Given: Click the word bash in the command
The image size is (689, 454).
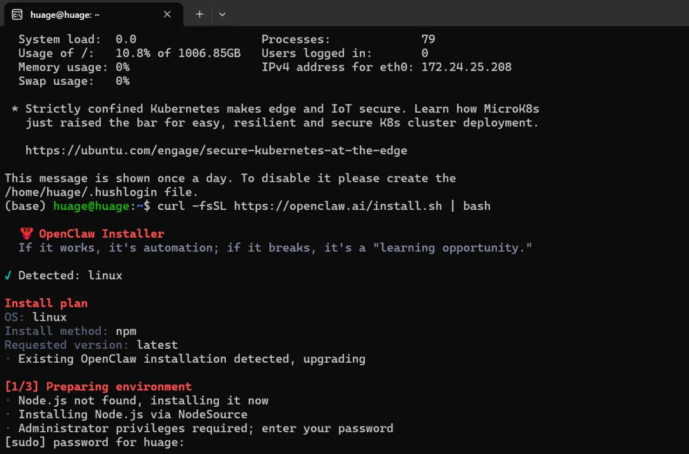Looking at the screenshot, I should tap(477, 206).
